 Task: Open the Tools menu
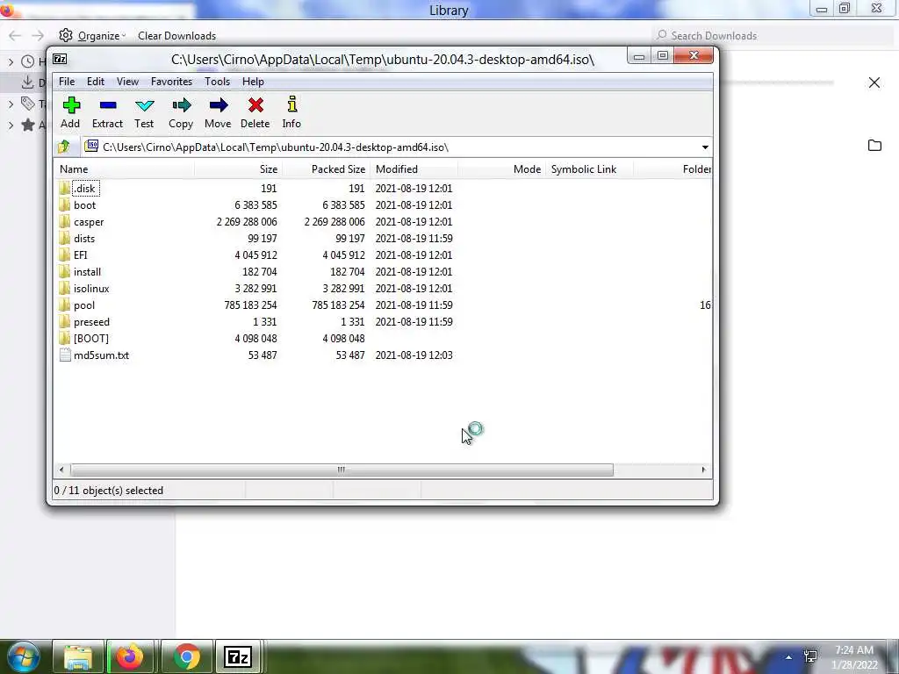pyautogui.click(x=218, y=82)
